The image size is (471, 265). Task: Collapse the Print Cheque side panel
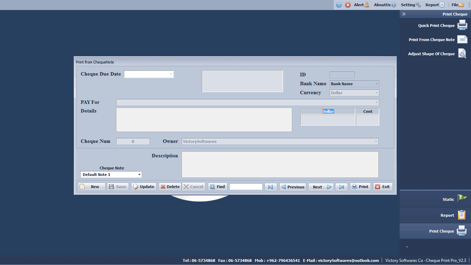(404, 14)
